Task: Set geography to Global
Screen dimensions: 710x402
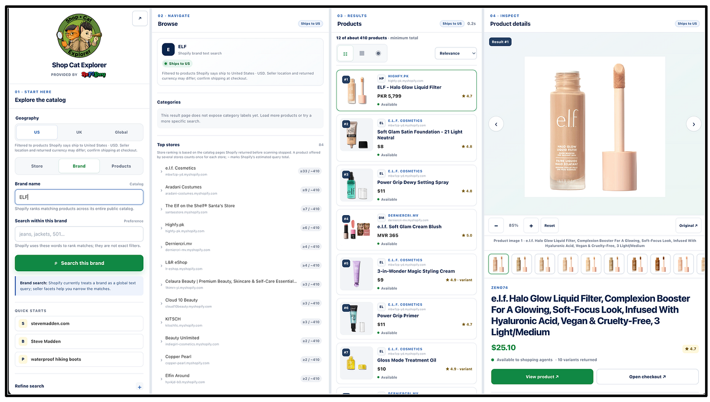Action: pyautogui.click(x=121, y=132)
